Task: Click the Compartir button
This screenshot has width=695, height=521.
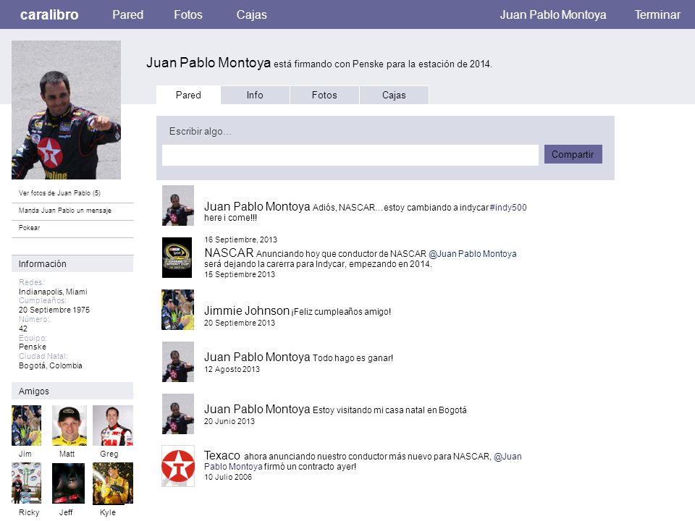Action: [573, 154]
